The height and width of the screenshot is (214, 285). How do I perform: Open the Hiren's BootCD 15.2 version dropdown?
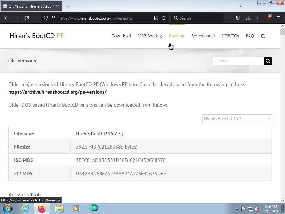(237, 118)
